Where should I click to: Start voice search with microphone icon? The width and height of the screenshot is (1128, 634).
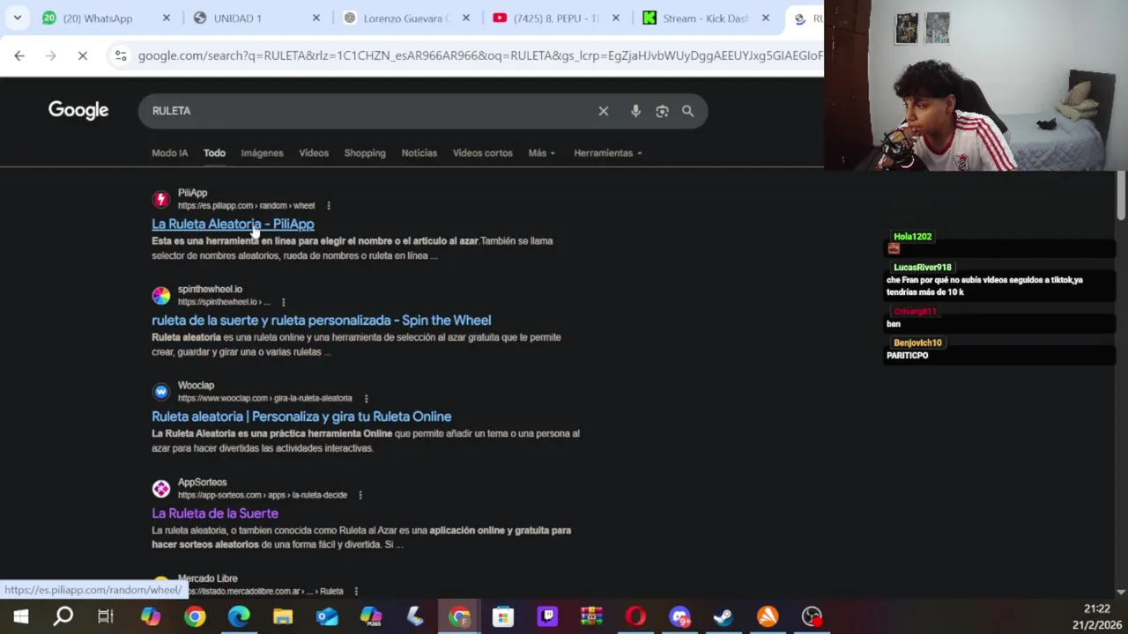(635, 111)
